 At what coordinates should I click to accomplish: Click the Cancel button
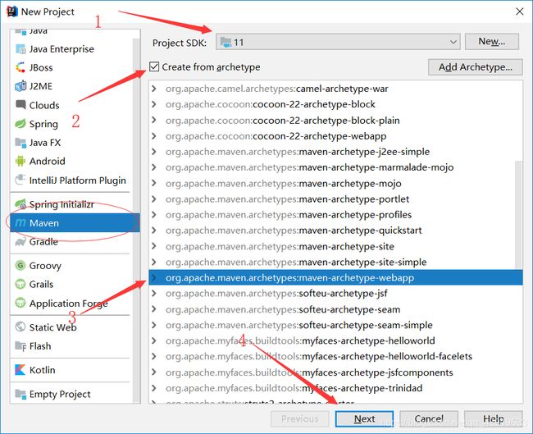click(429, 418)
